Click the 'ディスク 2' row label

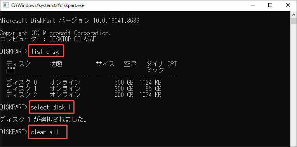point(21,95)
